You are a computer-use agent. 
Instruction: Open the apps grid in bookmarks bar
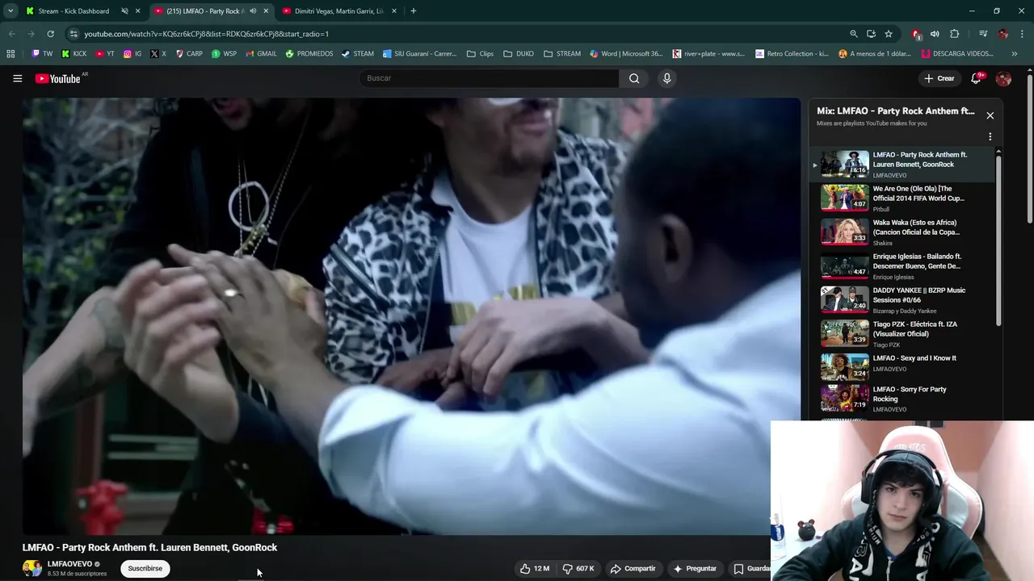click(11, 54)
